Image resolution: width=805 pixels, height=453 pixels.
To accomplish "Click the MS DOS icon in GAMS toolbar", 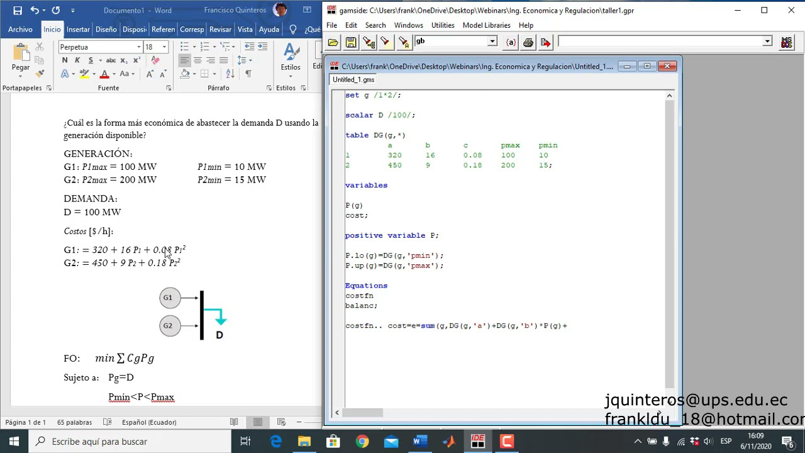I will click(786, 42).
